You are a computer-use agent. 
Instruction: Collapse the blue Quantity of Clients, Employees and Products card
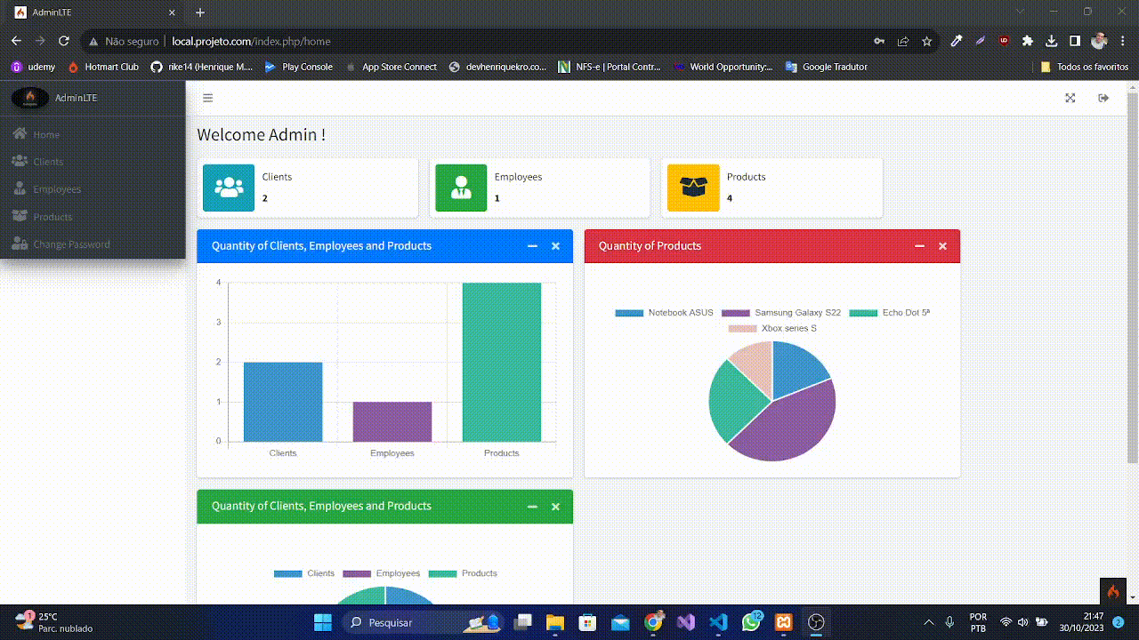coord(532,246)
